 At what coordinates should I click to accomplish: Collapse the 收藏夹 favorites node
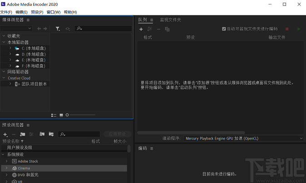4,36
